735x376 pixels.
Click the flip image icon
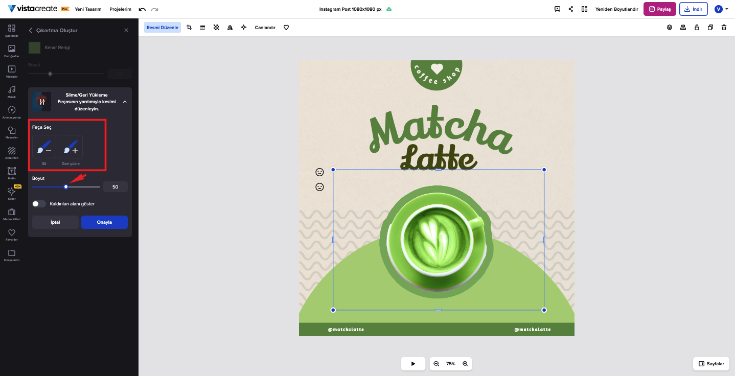pos(230,28)
